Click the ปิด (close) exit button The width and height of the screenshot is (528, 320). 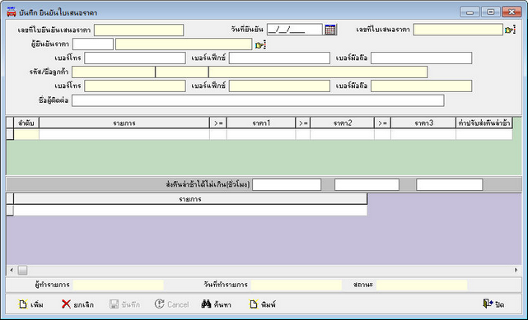point(493,304)
